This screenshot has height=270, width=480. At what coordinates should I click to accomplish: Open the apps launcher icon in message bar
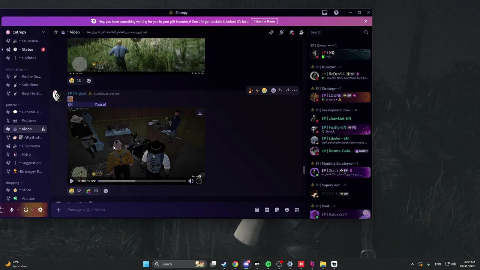(x=297, y=210)
